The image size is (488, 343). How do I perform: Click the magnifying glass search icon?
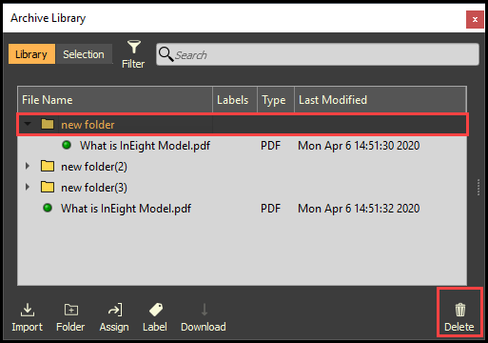point(166,54)
